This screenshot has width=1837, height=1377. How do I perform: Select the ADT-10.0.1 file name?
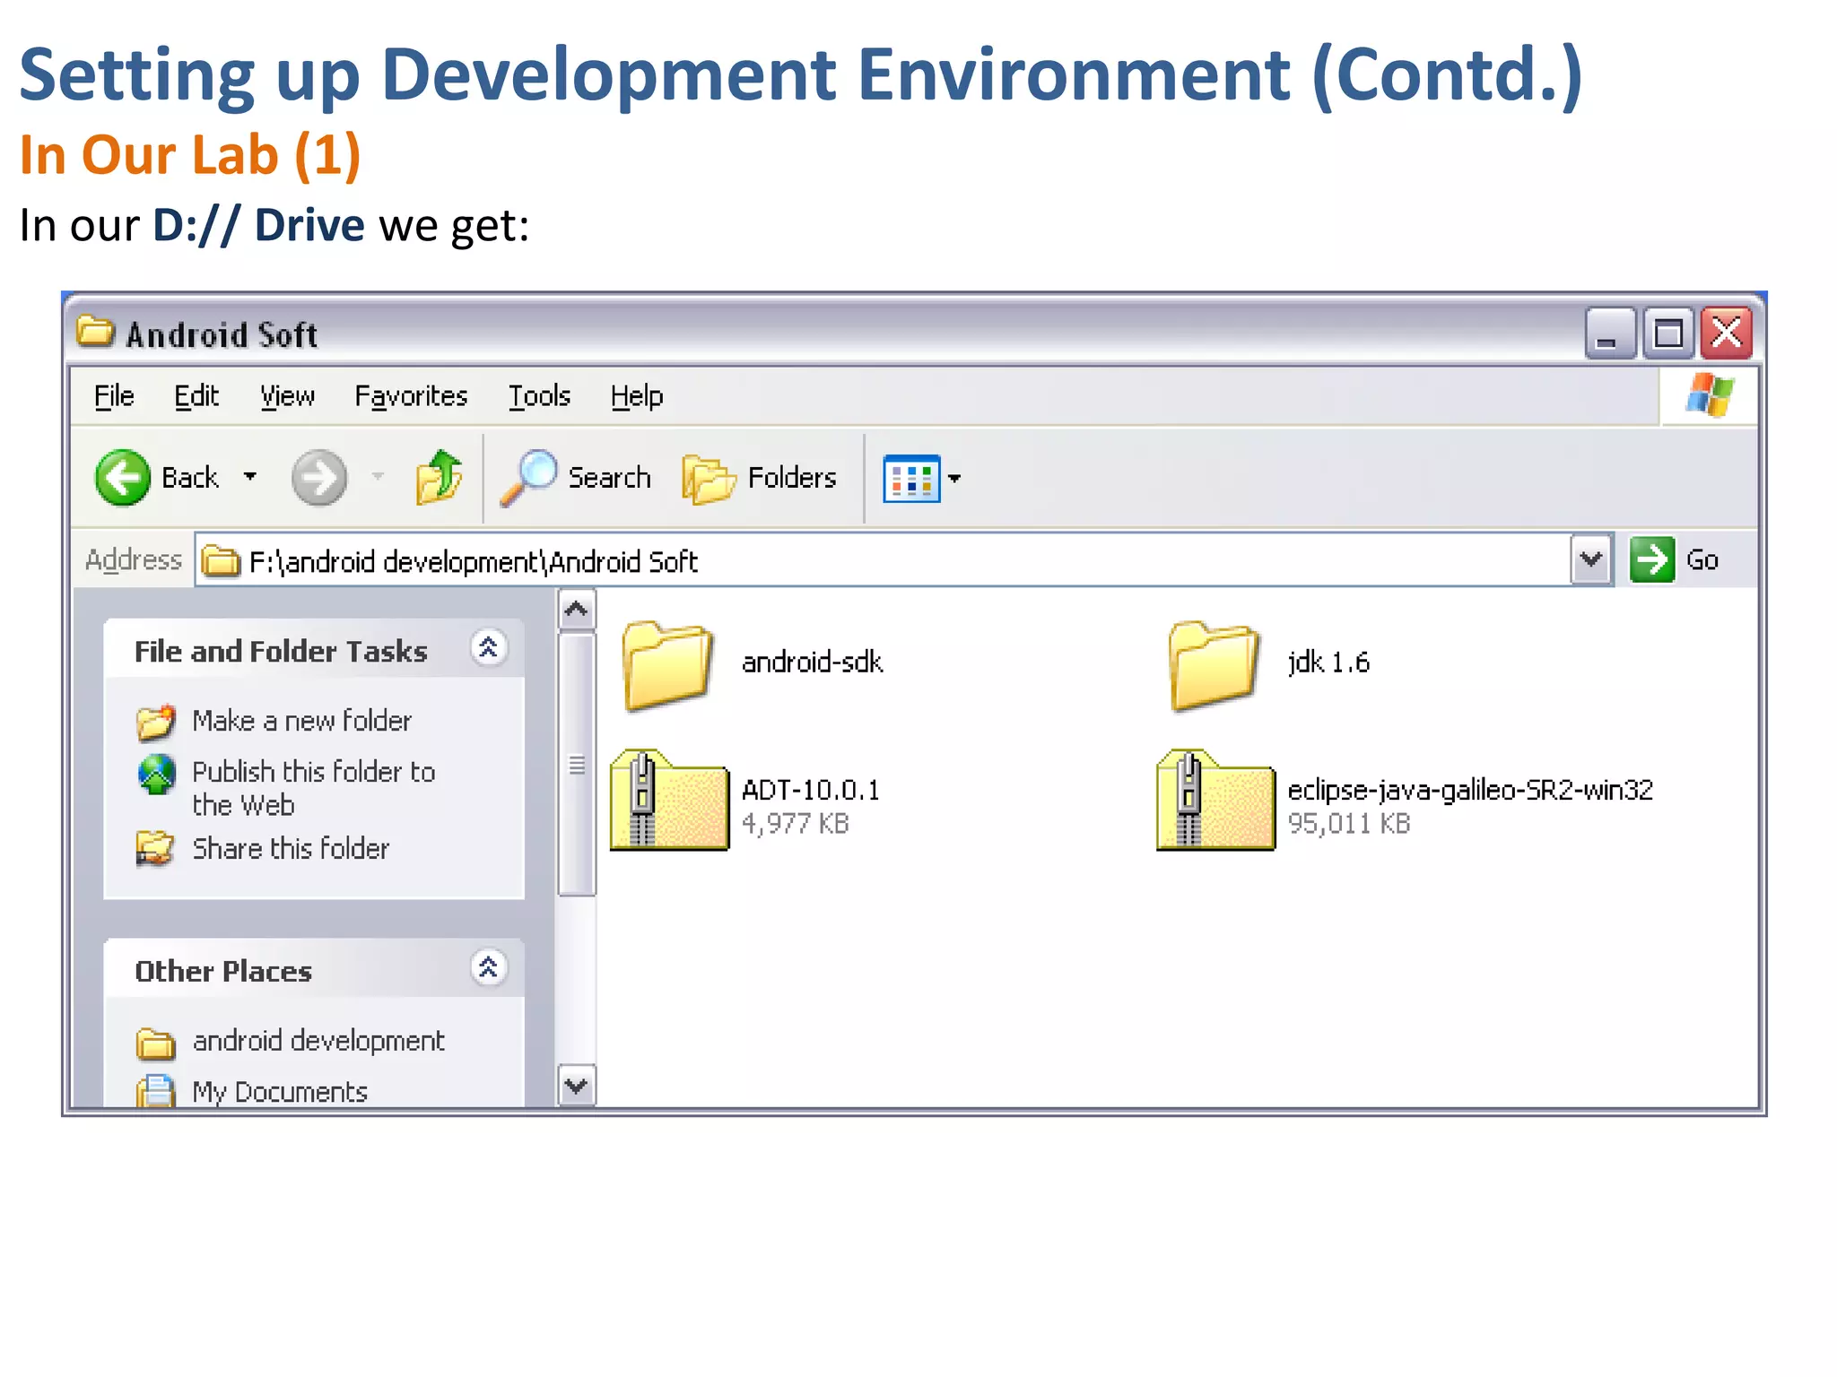click(x=811, y=790)
